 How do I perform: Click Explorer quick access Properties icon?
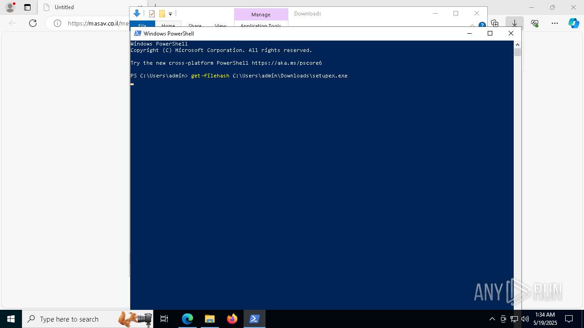tap(152, 14)
